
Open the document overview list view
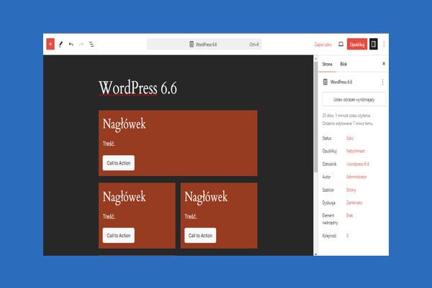[91, 45]
